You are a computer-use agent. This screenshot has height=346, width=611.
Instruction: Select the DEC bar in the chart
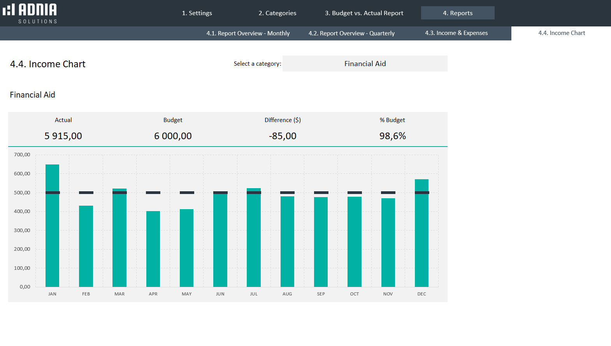pyautogui.click(x=421, y=241)
